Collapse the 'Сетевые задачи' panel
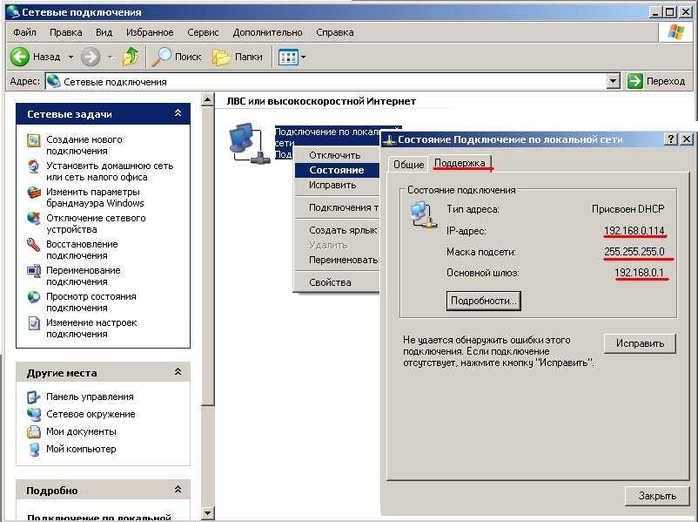This screenshot has height=522, width=698. click(x=178, y=114)
